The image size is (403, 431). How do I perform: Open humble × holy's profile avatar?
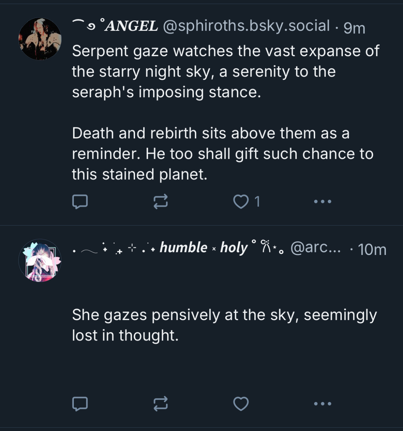[40, 261]
